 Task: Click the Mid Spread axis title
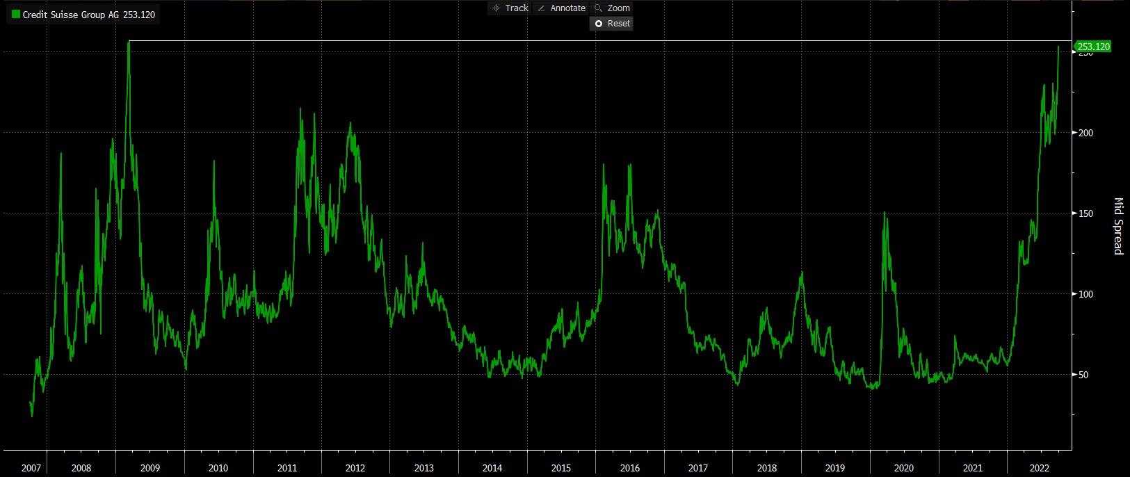[x=1118, y=226]
